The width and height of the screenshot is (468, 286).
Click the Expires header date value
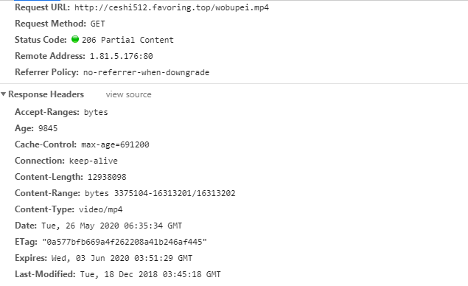[x=122, y=258]
